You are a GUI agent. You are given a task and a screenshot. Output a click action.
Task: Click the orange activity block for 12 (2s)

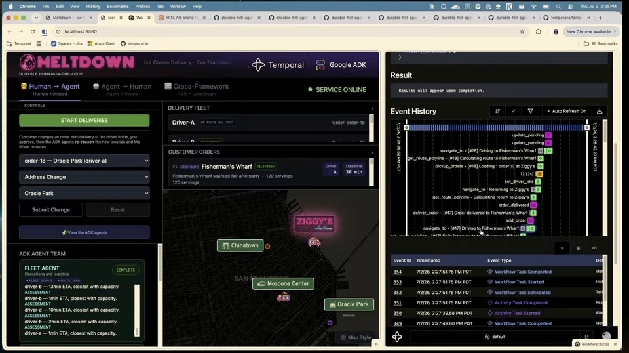point(539,174)
